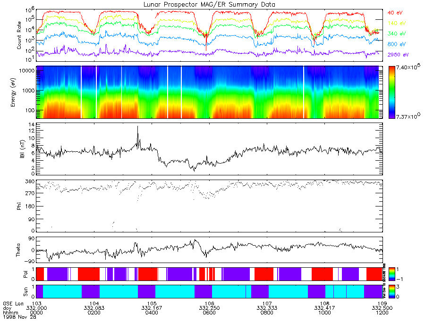Click the 'GSE Lon' row label

13,304
